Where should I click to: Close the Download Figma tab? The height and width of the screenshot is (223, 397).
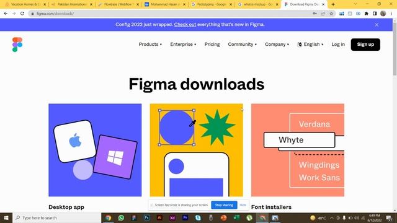click(x=323, y=4)
